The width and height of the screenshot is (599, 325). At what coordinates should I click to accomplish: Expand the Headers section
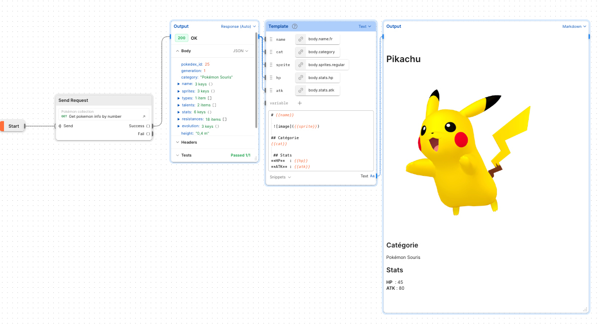point(178,142)
